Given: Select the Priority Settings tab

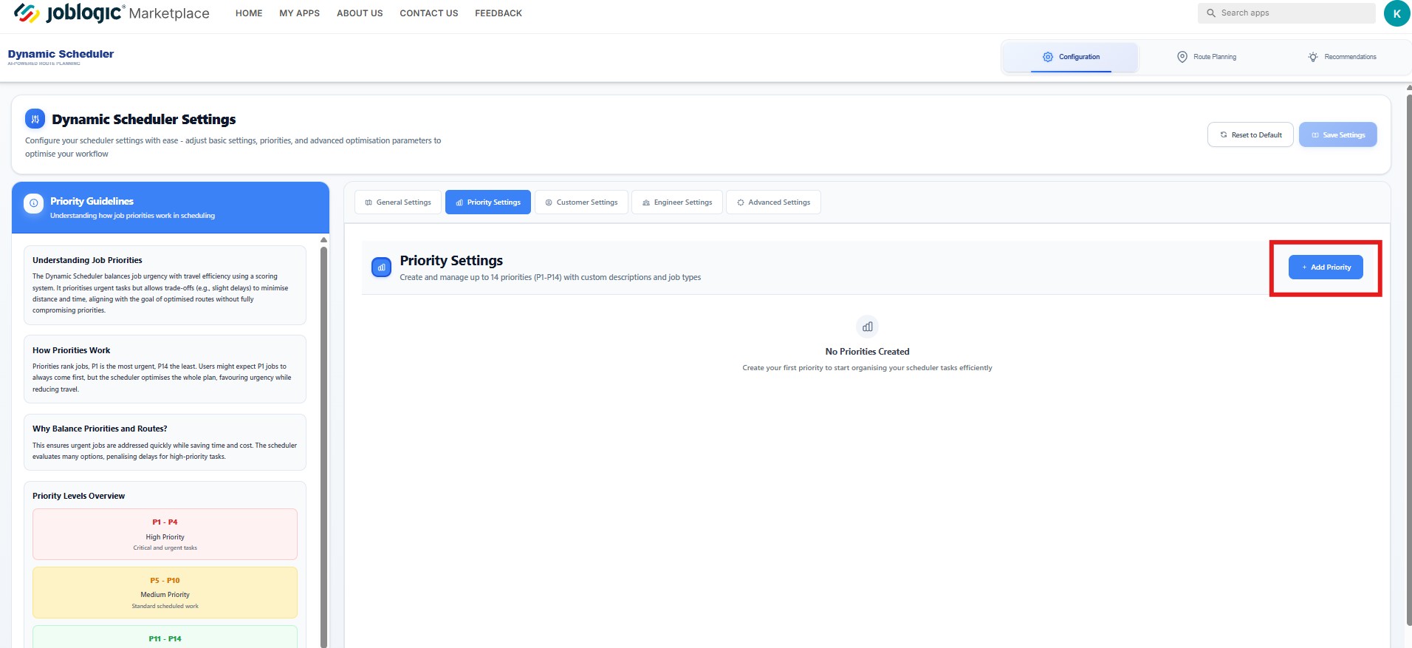Looking at the screenshot, I should pos(488,202).
